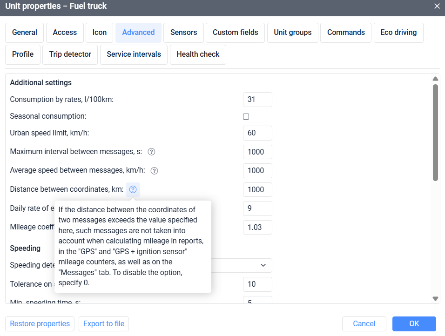Click the Urban speed limit input field

(x=257, y=133)
